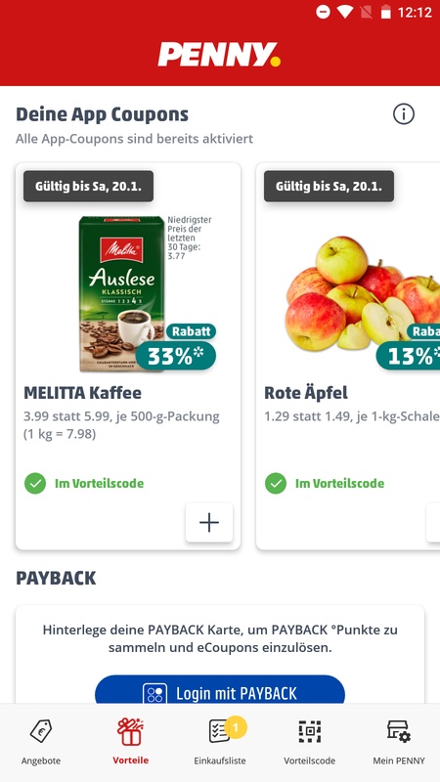Open Mein PENNY store settings icon
Image resolution: width=440 pixels, height=782 pixels.
point(399,731)
